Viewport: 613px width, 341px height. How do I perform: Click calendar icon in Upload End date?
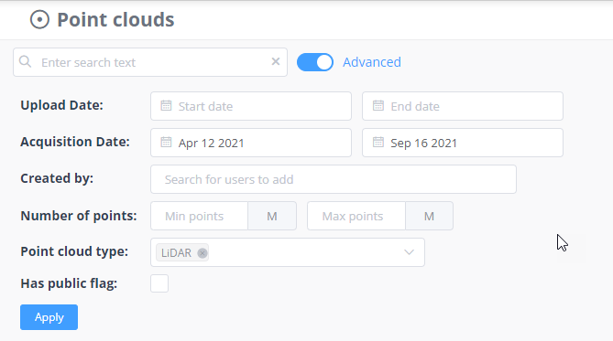(378, 105)
